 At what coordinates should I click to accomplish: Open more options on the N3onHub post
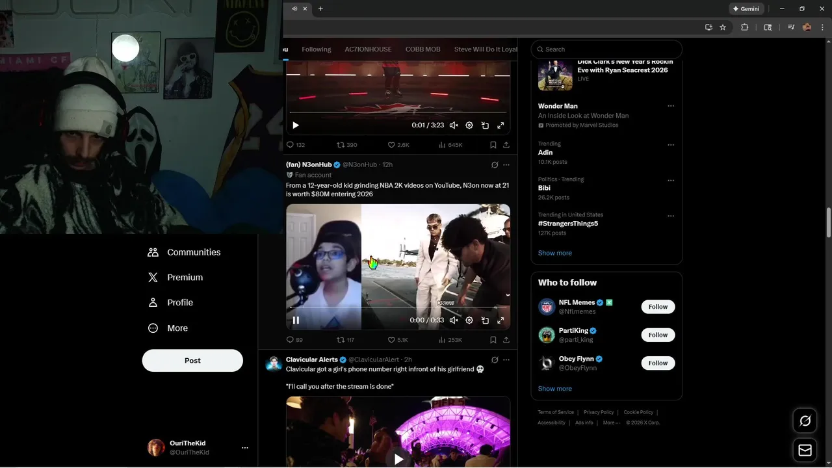[506, 165]
